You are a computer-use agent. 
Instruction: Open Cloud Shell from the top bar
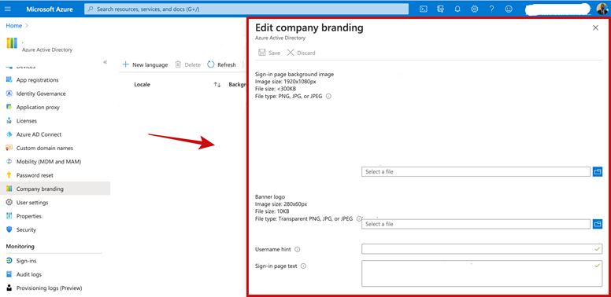click(x=424, y=9)
